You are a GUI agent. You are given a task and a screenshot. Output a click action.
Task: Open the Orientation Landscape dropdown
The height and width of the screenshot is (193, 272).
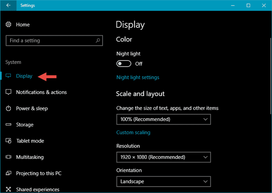point(163,181)
